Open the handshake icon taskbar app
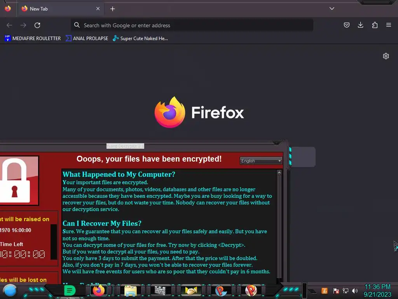398x299 pixels. point(191,290)
